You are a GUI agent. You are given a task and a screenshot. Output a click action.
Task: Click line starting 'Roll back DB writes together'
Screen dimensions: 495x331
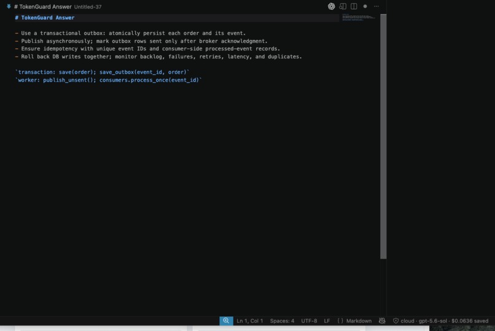click(158, 56)
